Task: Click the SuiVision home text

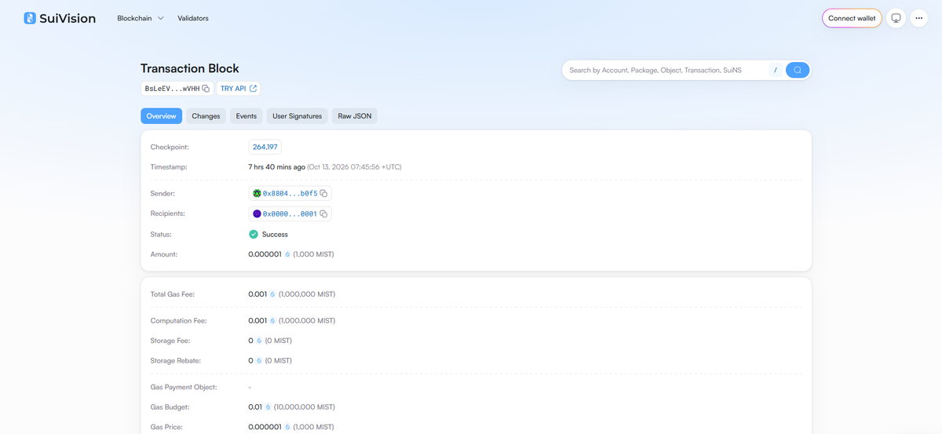Action: 68,18
